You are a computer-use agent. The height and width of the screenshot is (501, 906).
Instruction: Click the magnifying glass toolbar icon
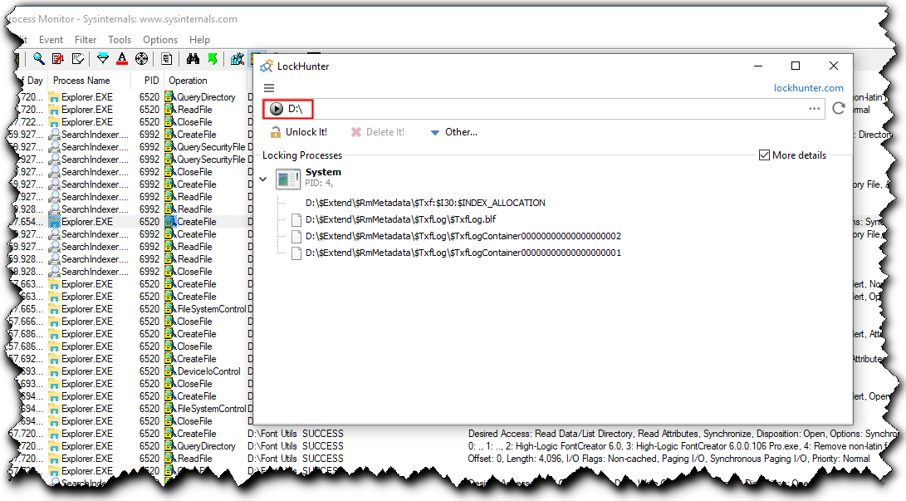tap(38, 59)
